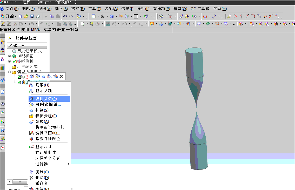Click the Unite boolean icon

tap(170, 24)
